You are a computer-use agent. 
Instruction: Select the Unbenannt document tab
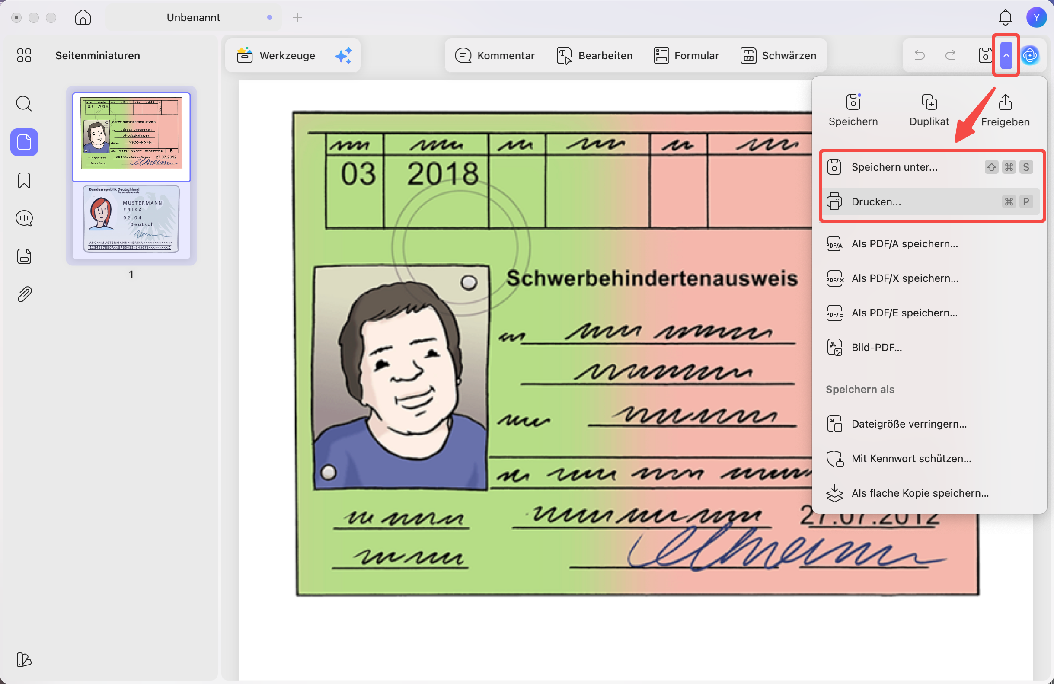point(193,17)
